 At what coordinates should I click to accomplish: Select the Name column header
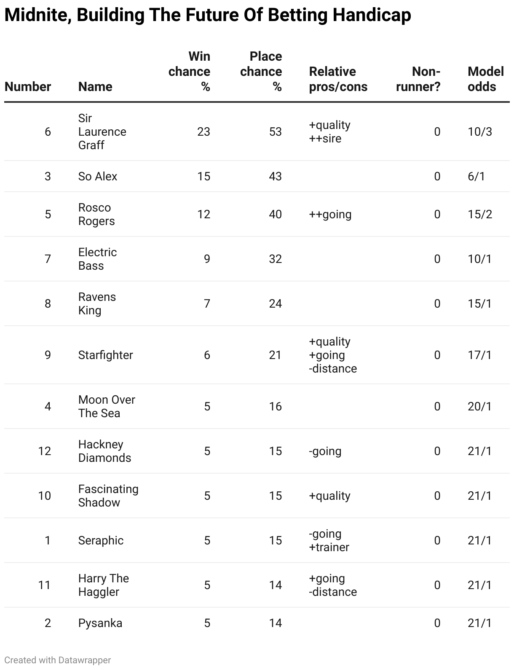tap(95, 86)
